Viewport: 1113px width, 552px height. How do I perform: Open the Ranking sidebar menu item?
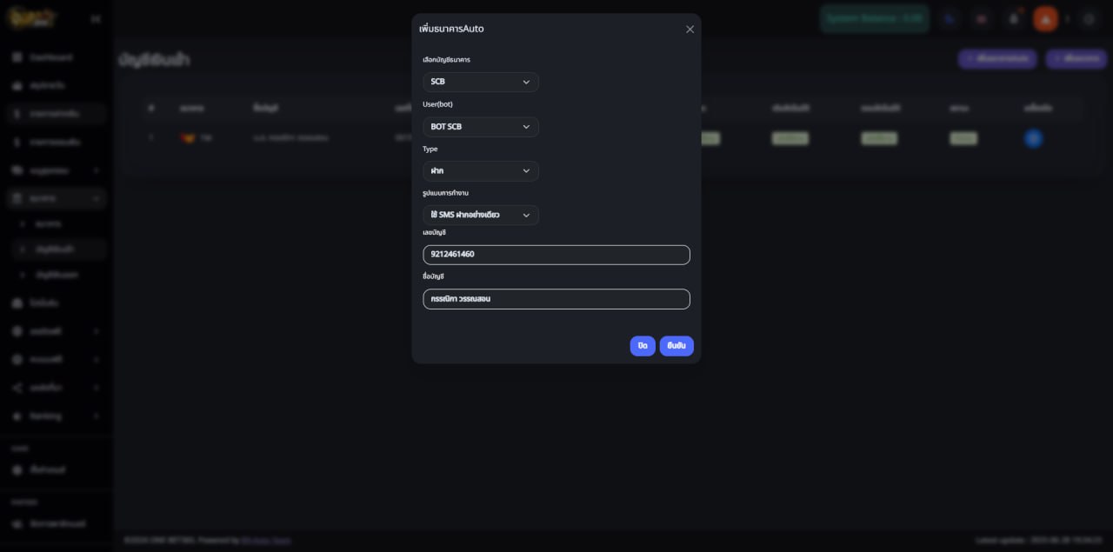click(45, 416)
